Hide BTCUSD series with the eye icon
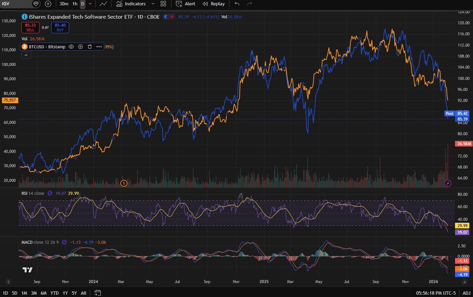This screenshot has height=297, width=473. [x=71, y=47]
